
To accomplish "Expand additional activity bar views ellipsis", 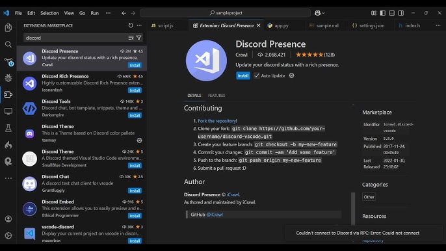I will tap(8, 178).
